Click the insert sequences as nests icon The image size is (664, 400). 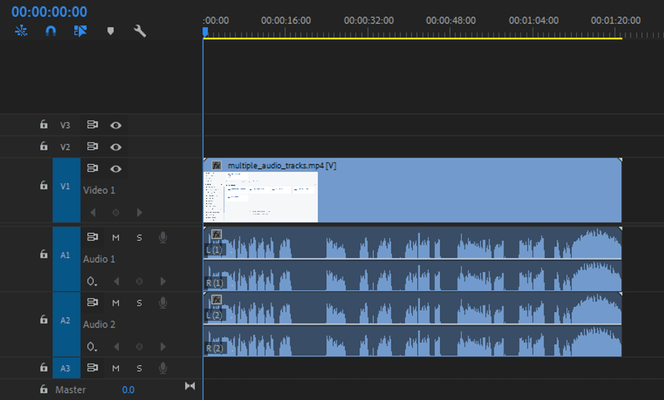(x=21, y=31)
